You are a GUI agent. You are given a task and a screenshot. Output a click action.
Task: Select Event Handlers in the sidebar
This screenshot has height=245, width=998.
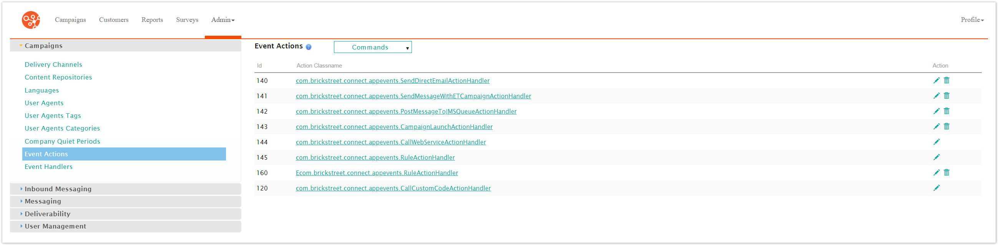(48, 167)
